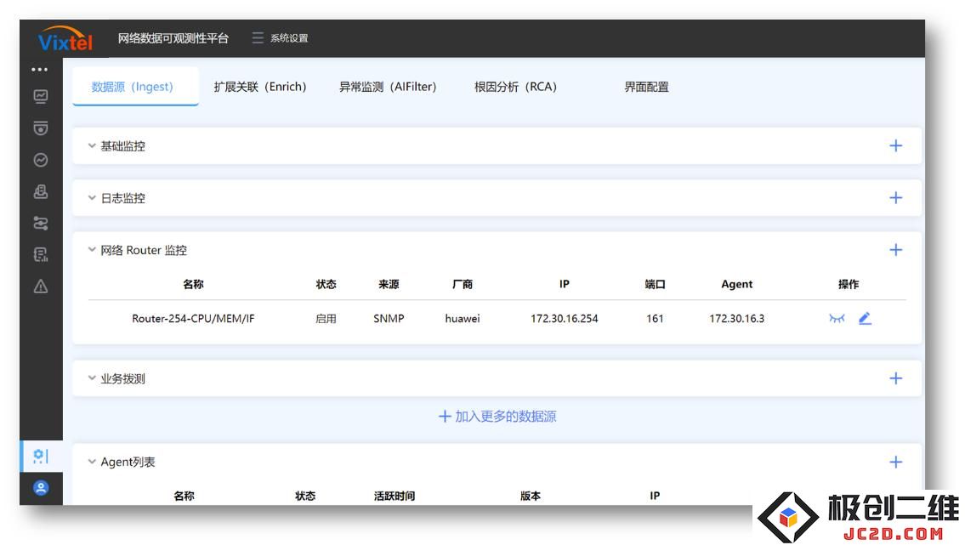Click the SNMP source cell

tap(389, 319)
